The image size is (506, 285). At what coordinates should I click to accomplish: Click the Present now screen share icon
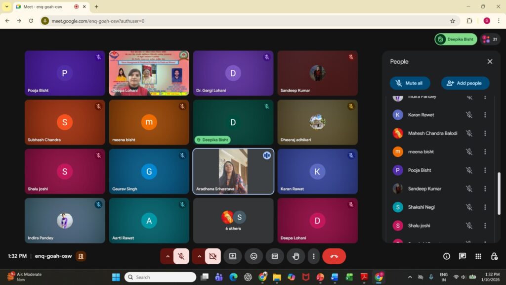(232, 256)
